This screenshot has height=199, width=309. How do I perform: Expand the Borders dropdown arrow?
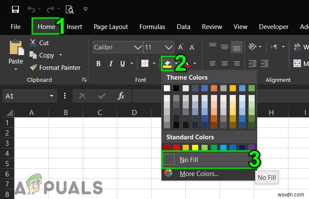(x=154, y=63)
